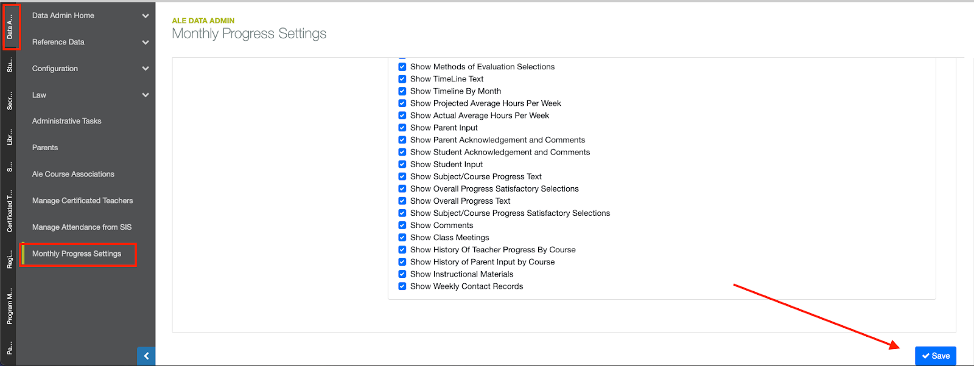The image size is (974, 366).
Task: Toggle the Show Parent Input checkbox
Action: [x=402, y=128]
